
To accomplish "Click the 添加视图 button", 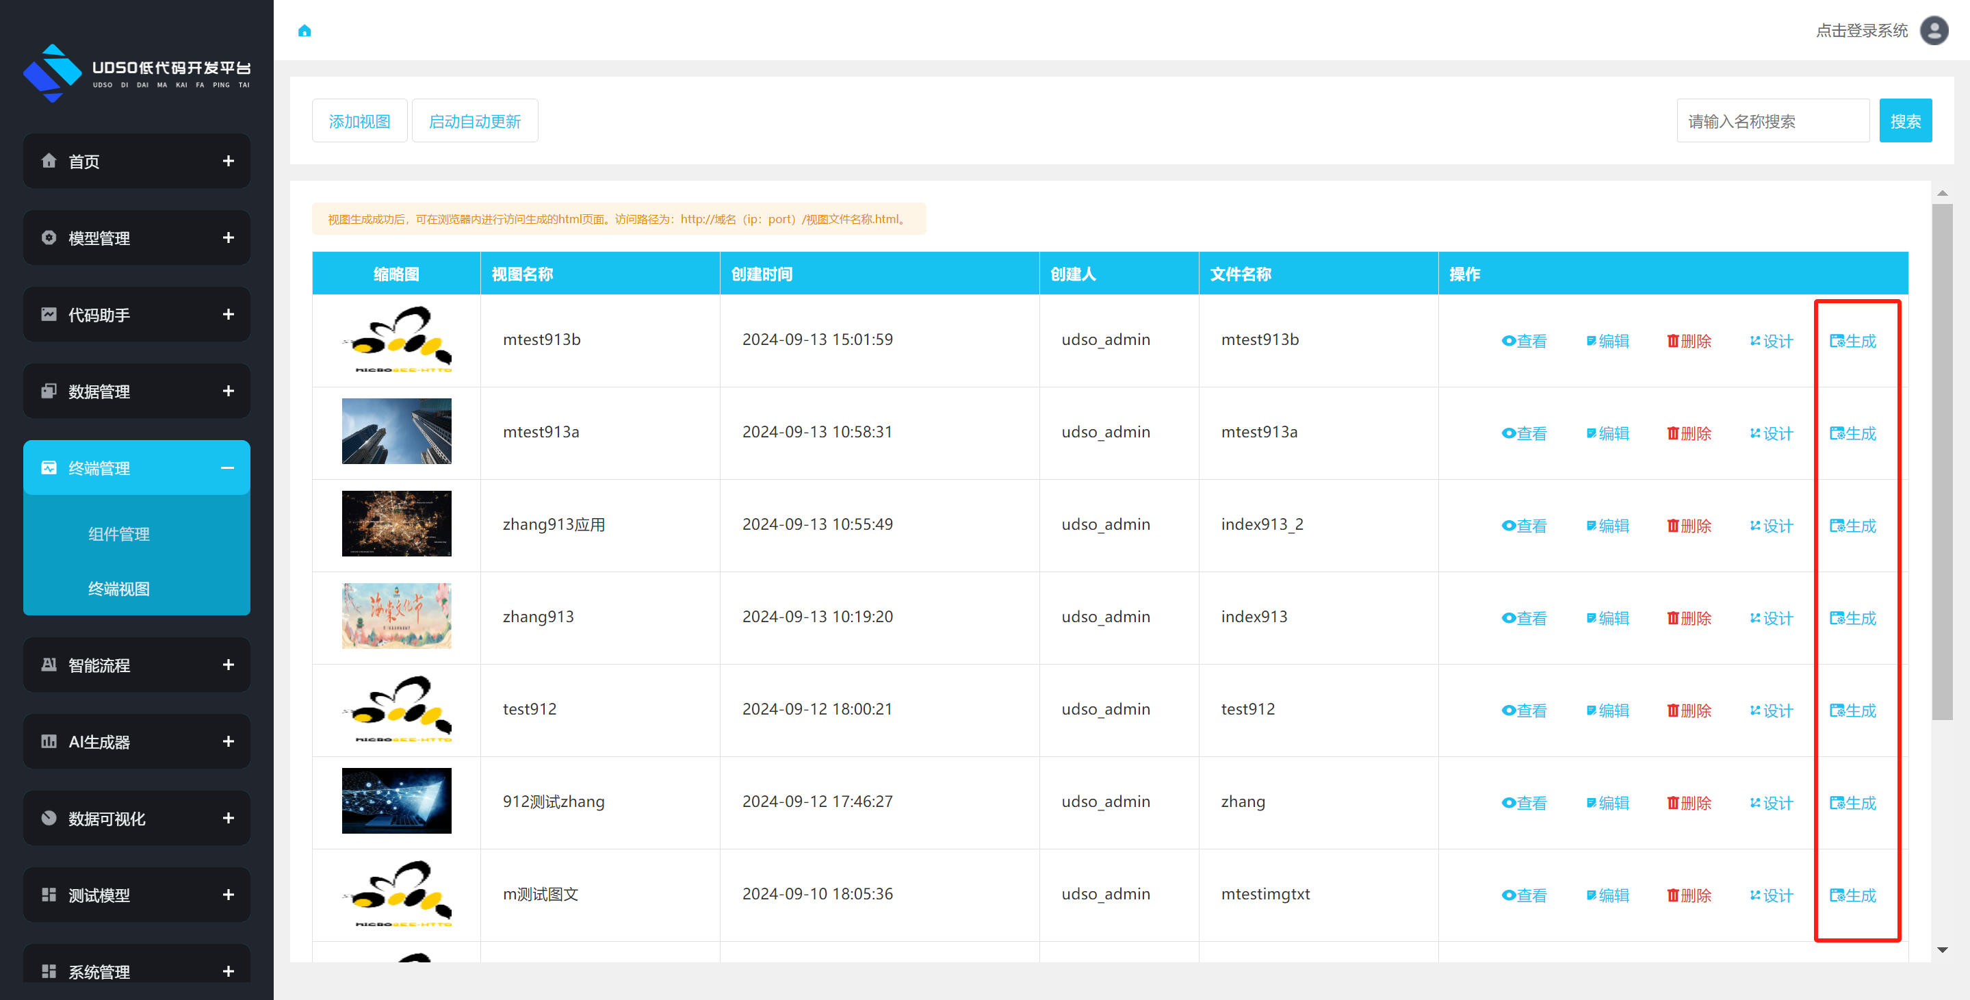I will 359,121.
